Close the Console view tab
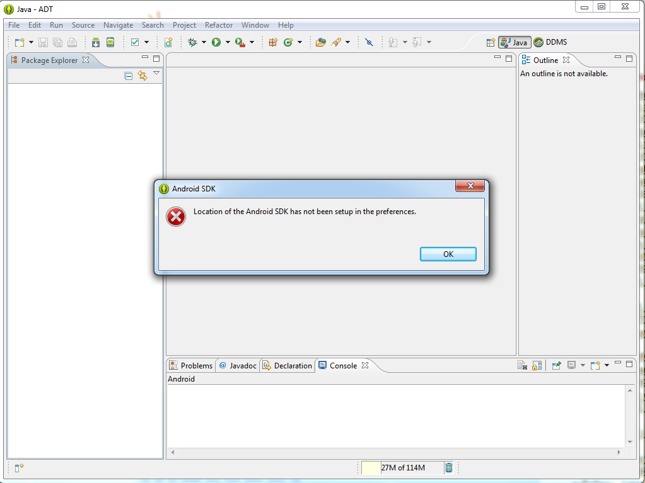Image resolution: width=645 pixels, height=483 pixels. click(x=365, y=365)
